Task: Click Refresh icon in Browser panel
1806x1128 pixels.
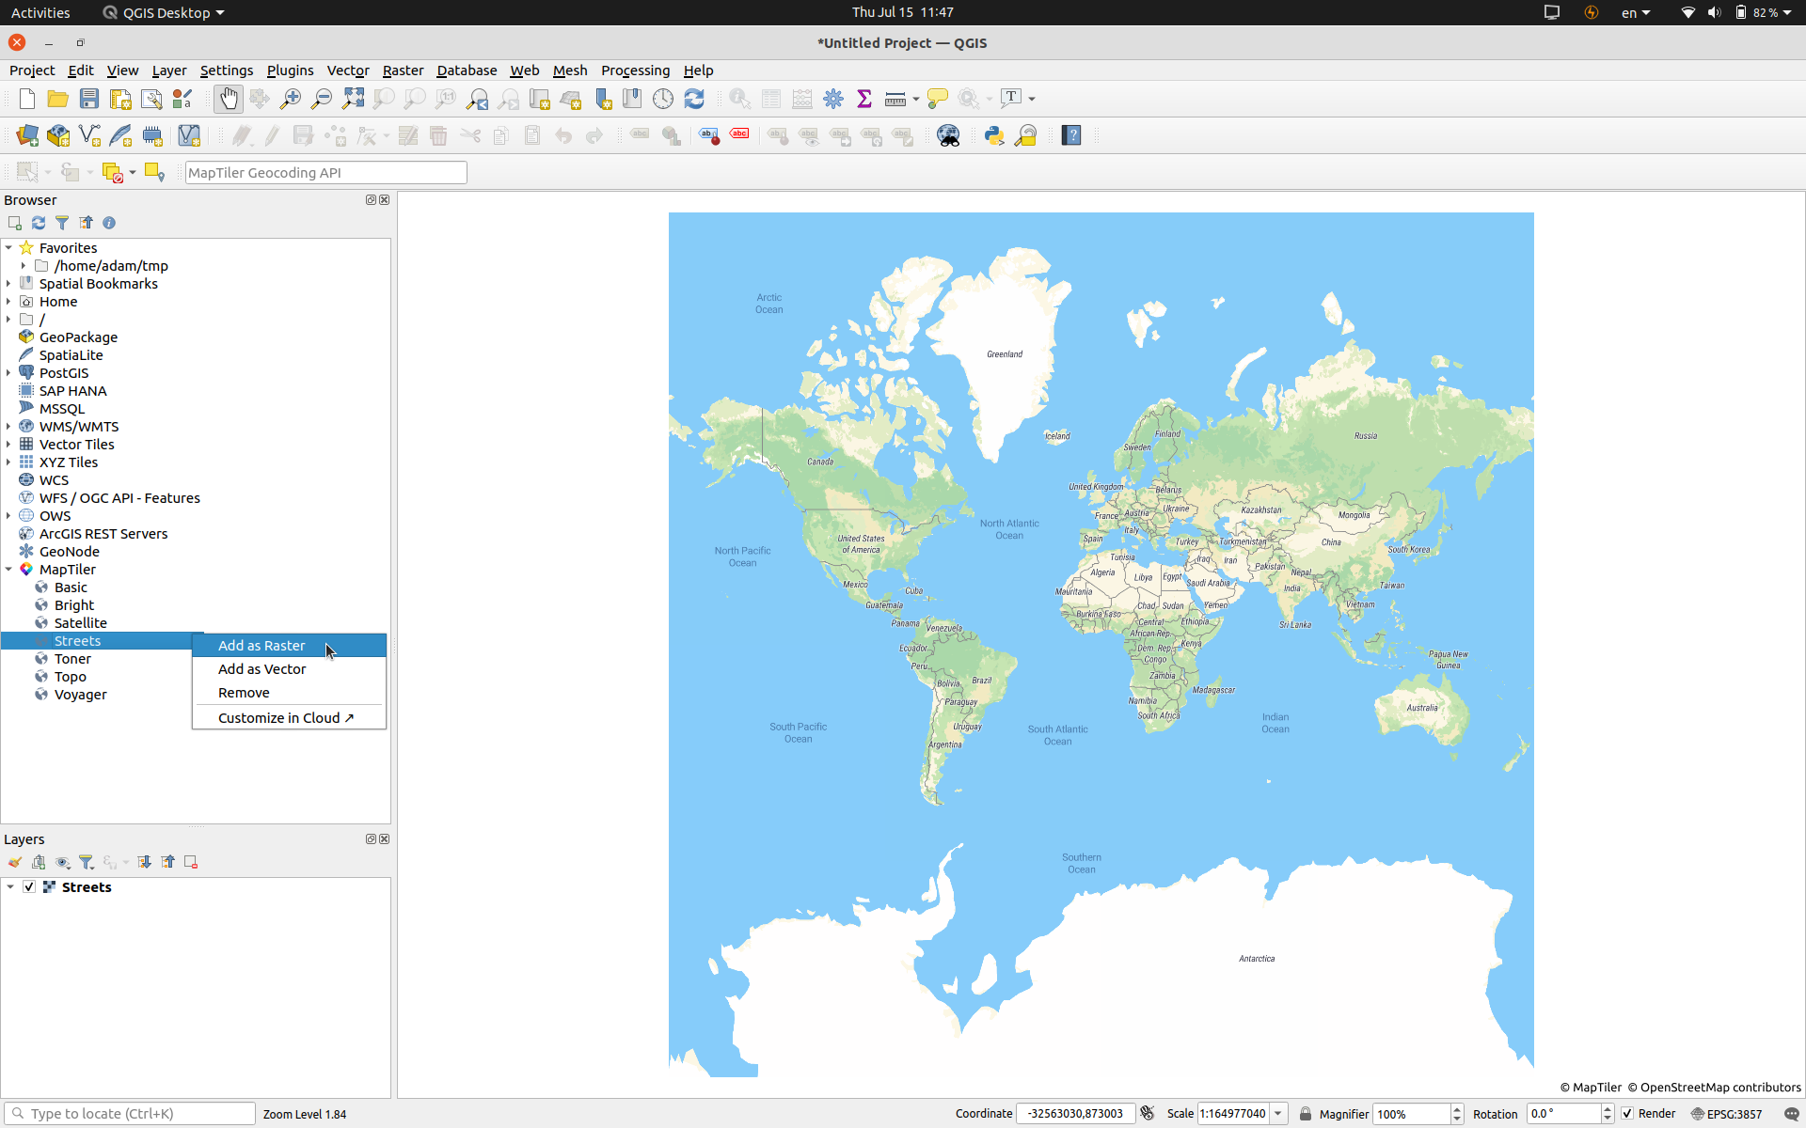Action: coord(39,223)
